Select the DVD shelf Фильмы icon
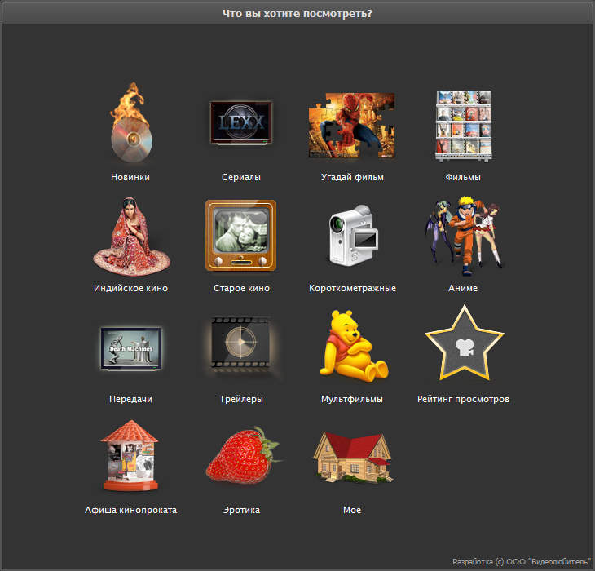This screenshot has width=595, height=571. 463,126
